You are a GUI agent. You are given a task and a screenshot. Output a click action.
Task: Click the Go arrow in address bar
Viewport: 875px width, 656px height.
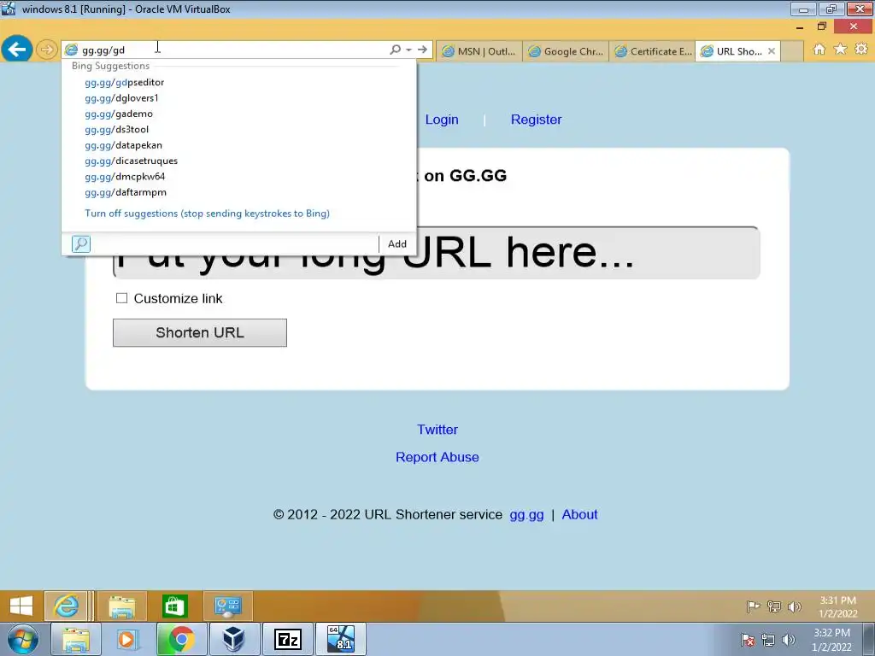pyautogui.click(x=422, y=50)
